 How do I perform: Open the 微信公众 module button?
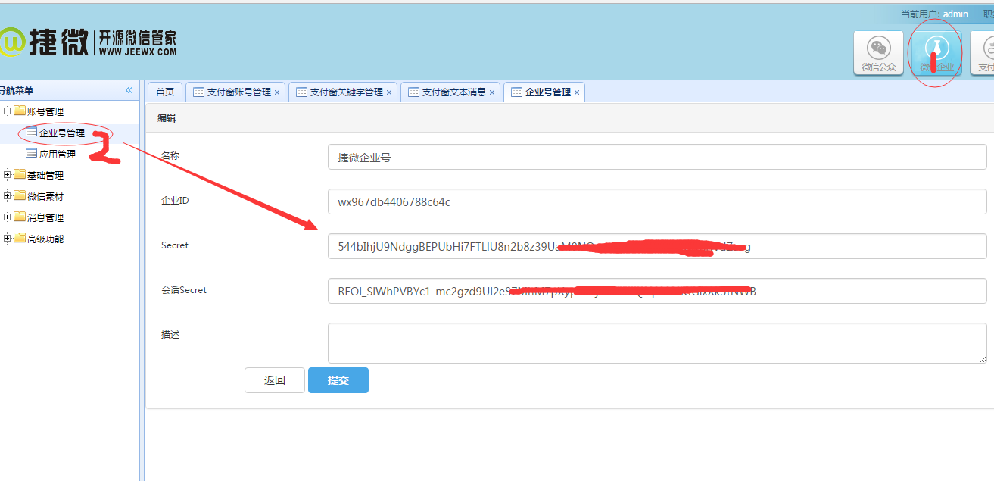pos(878,53)
